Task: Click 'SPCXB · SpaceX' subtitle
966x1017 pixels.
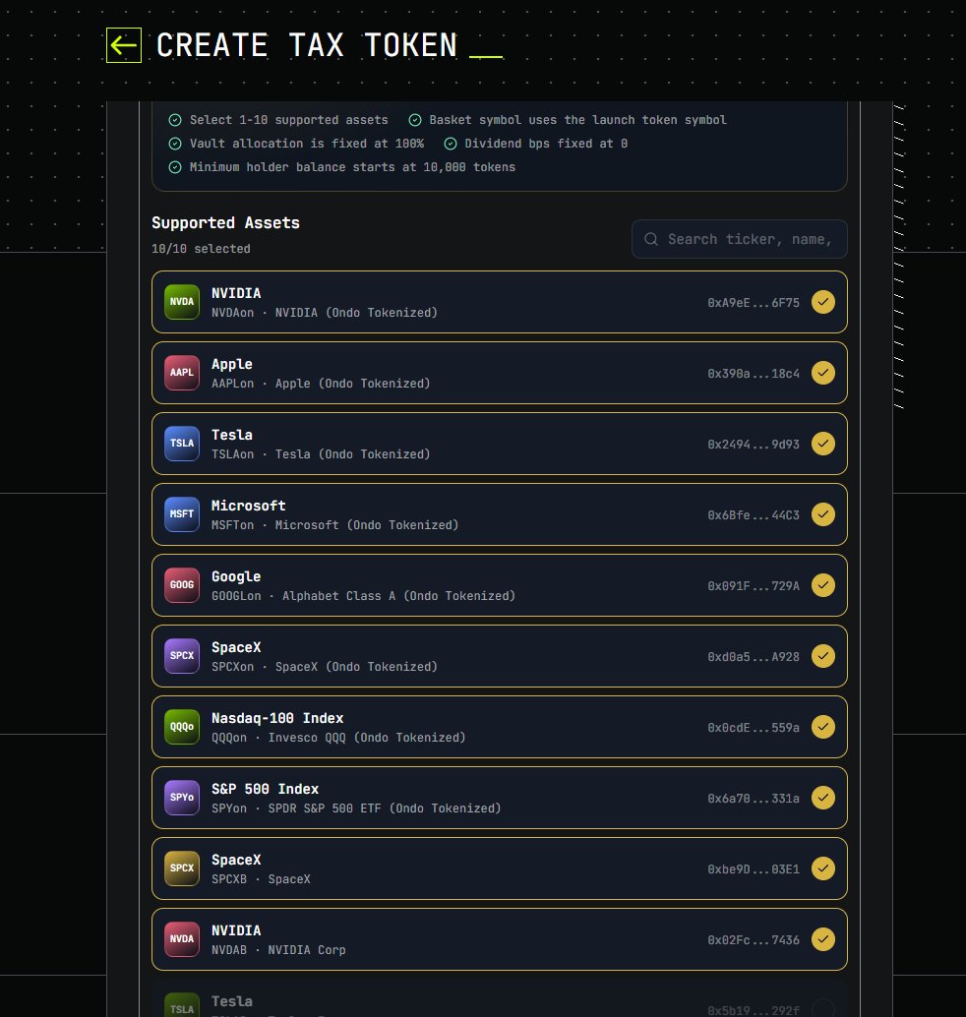Action: click(x=261, y=879)
